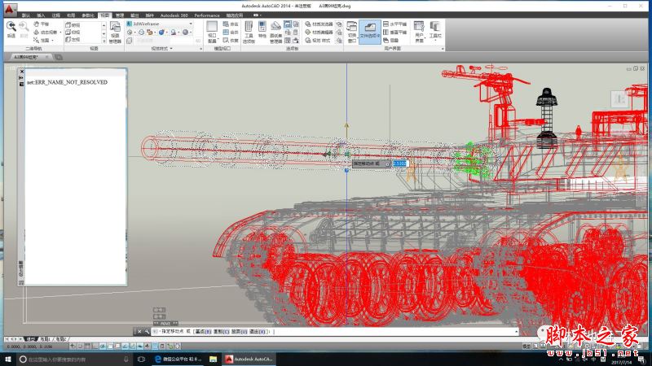The image size is (652, 366).
Task: Open the 3dWireframe visual style dropdown
Action: tap(160, 24)
